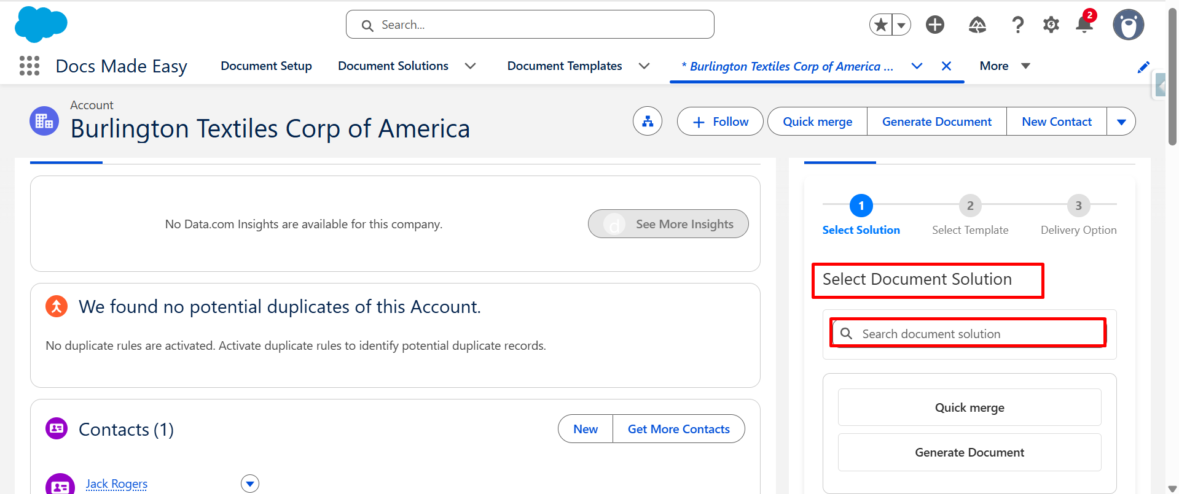Click the Contacts card icon
This screenshot has height=494, width=1179.
57,428
